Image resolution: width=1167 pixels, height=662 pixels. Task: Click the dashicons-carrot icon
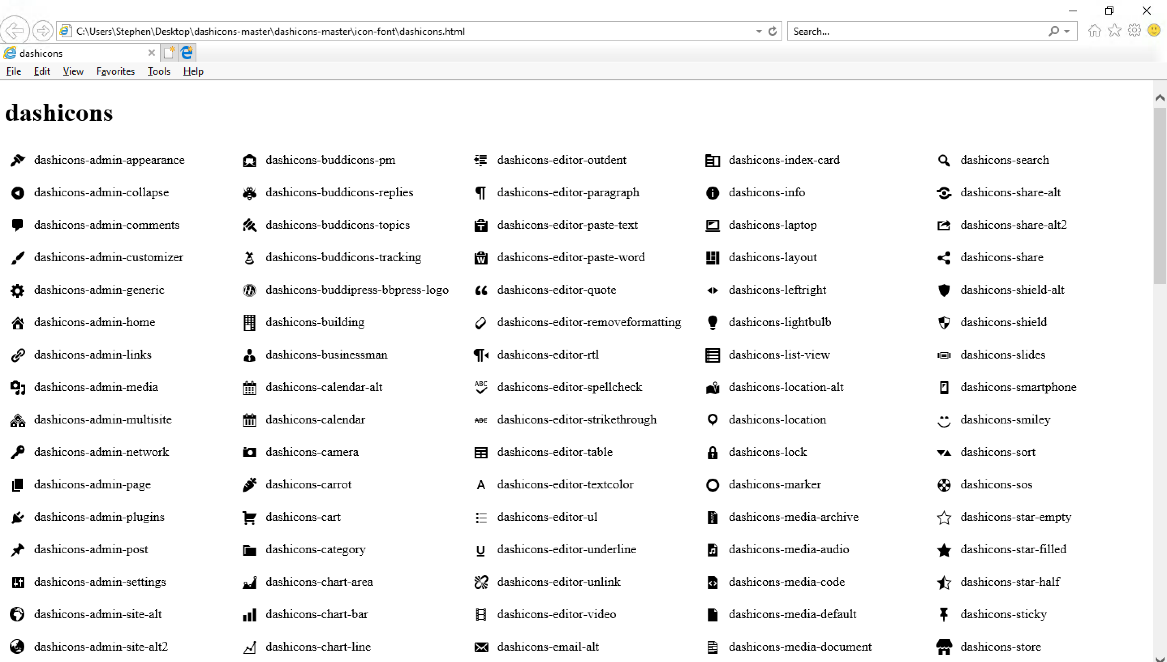(x=249, y=485)
